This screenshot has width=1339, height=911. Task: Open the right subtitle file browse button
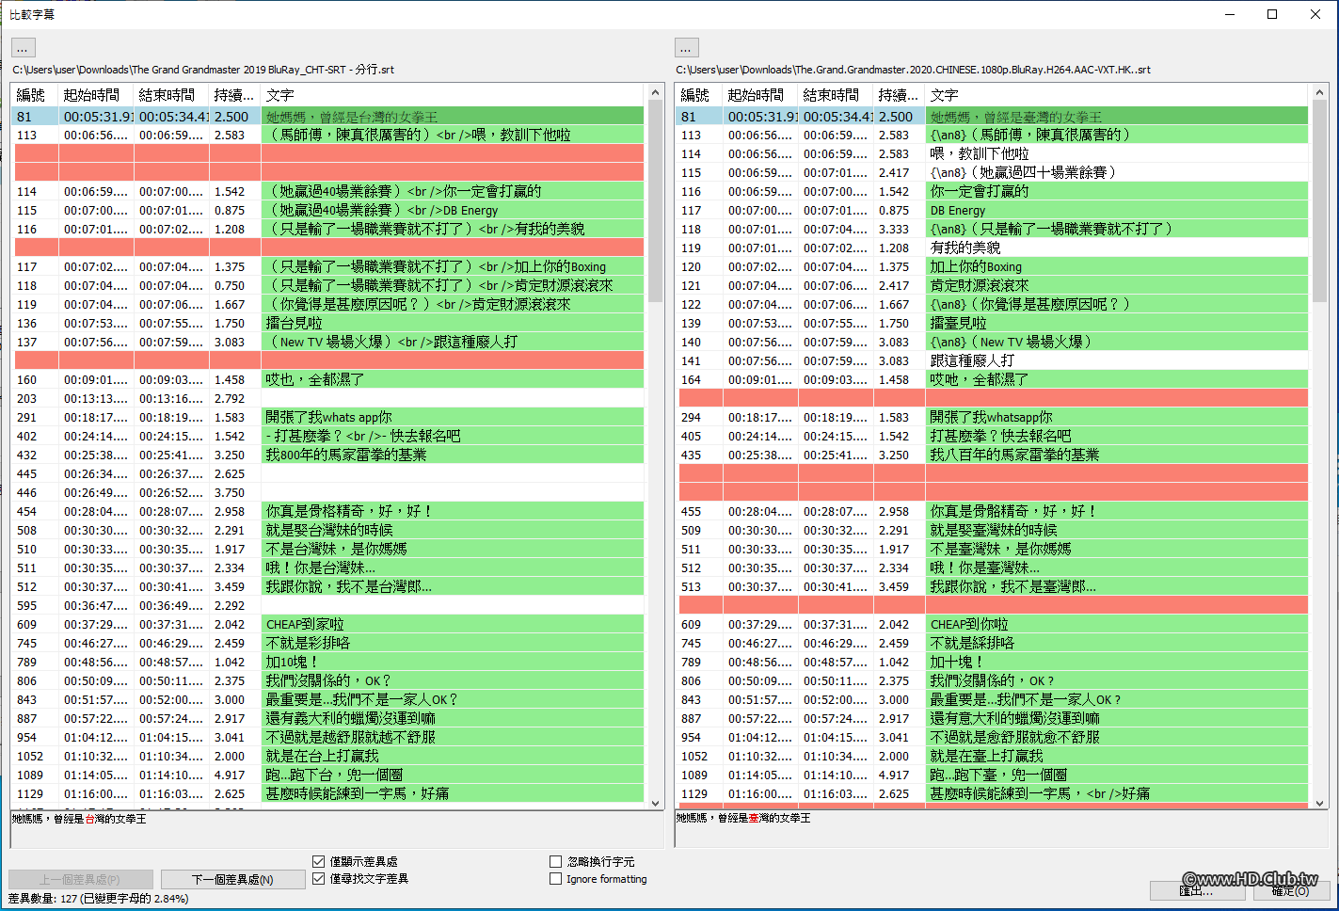[687, 48]
